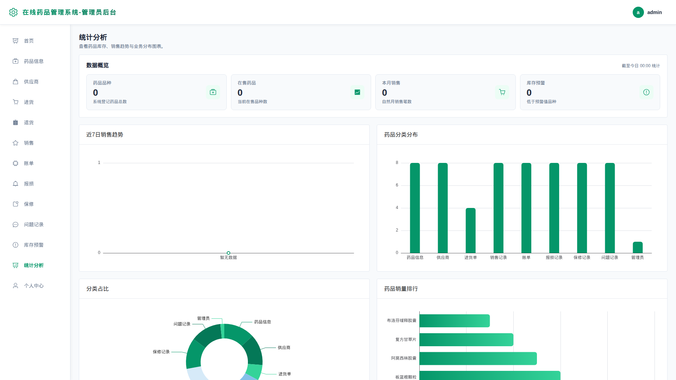Click the green admin avatar circle
Image resolution: width=676 pixels, height=380 pixels.
coord(638,12)
